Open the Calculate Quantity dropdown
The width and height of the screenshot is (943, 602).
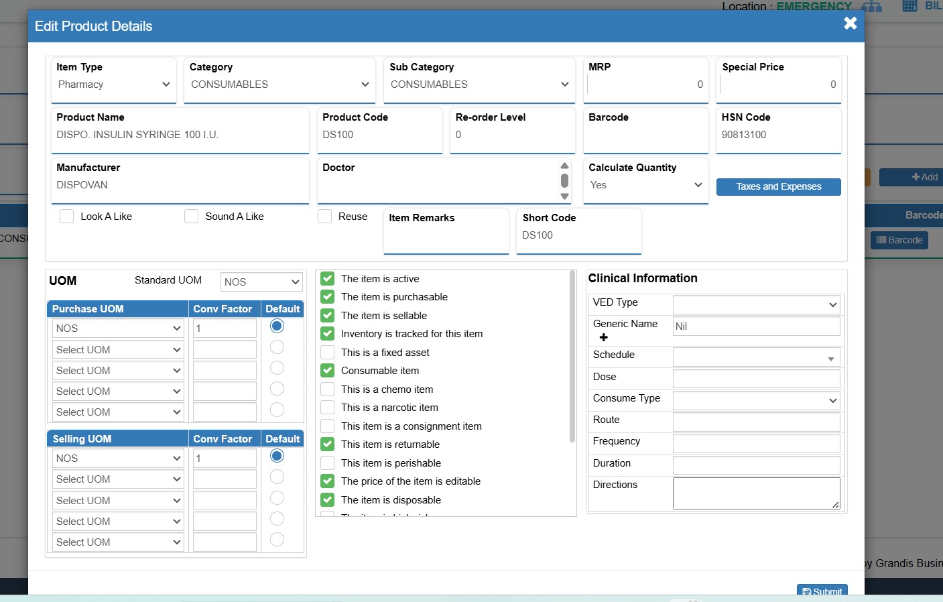(x=645, y=185)
